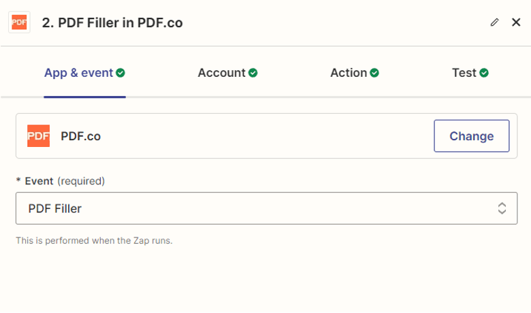Click the green check icon next to Test
The image size is (531, 313).
[x=484, y=73]
